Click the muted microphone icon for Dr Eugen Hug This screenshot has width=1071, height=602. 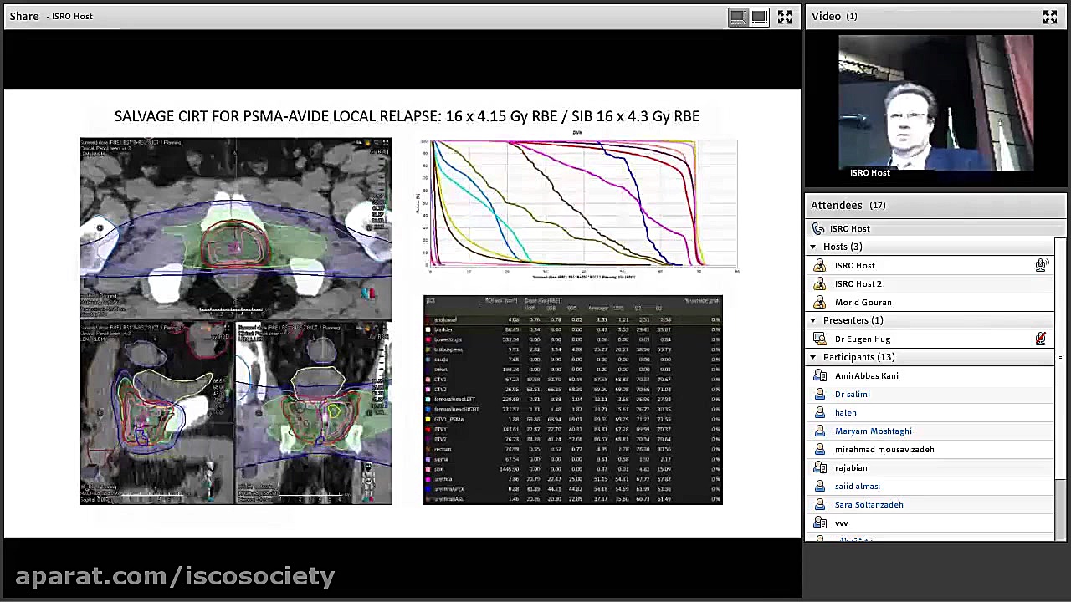[x=1041, y=339]
